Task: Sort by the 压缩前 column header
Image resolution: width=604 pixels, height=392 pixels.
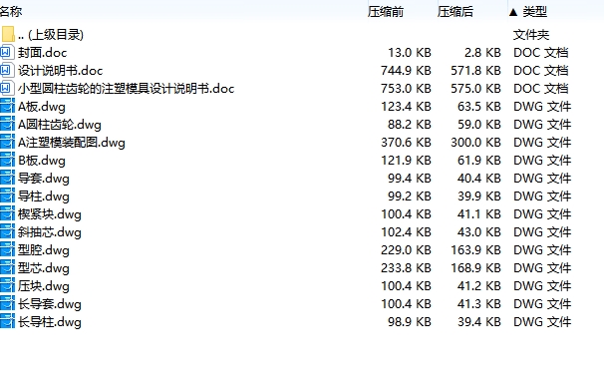Action: (386, 12)
